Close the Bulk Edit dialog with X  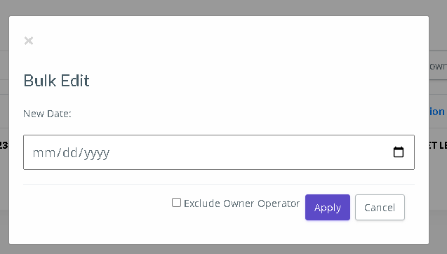pos(29,41)
